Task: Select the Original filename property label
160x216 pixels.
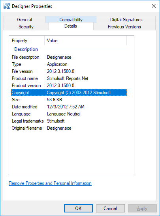Action: [x=27, y=128]
